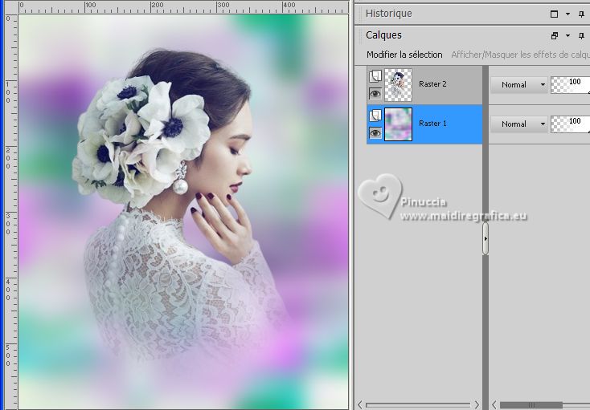Pin the Historique panel

click(x=582, y=14)
